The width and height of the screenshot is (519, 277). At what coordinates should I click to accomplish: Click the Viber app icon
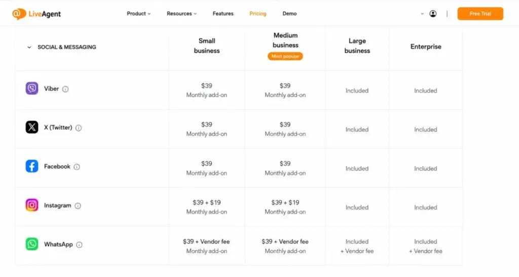tap(32, 88)
